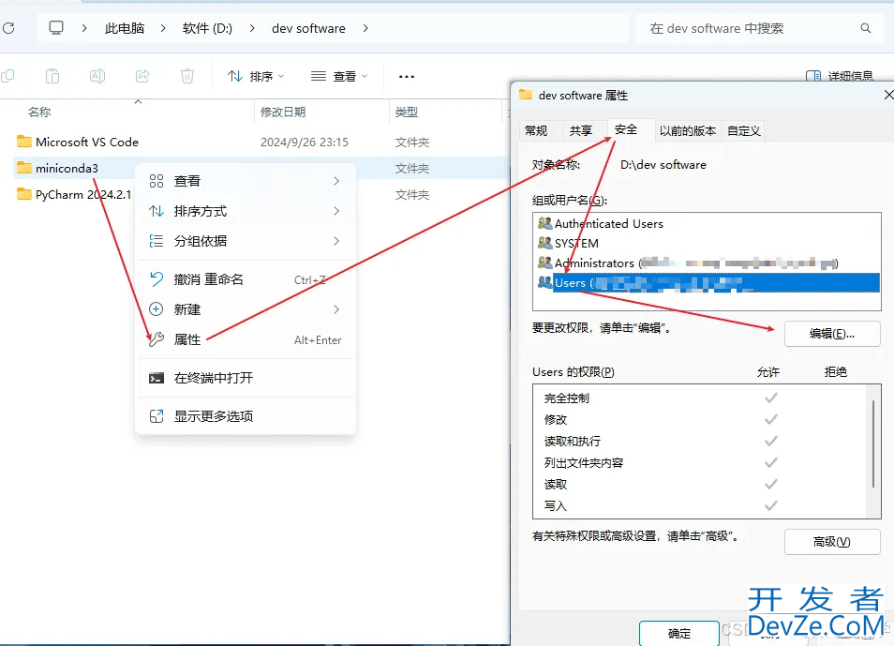Open the Sort dropdown in toolbar
The image size is (894, 646).
coord(256,76)
